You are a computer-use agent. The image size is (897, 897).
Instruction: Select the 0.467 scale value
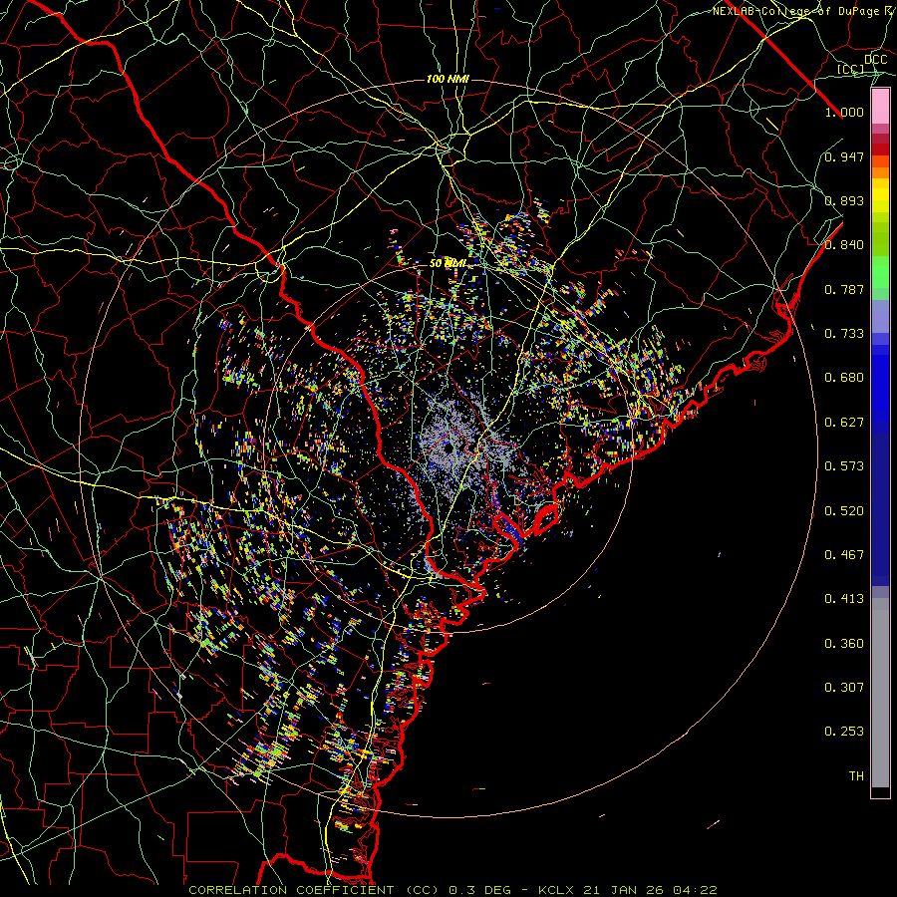[x=844, y=555]
